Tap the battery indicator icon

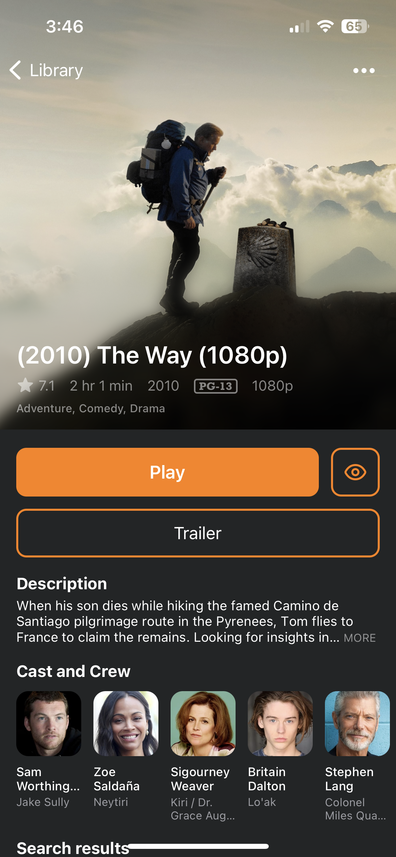coord(355,26)
